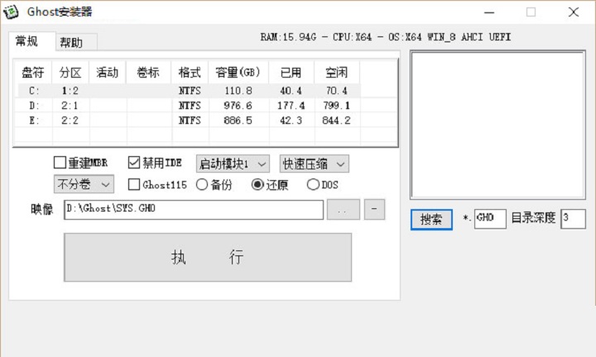Click the 70.4 free space cell

[336, 91]
